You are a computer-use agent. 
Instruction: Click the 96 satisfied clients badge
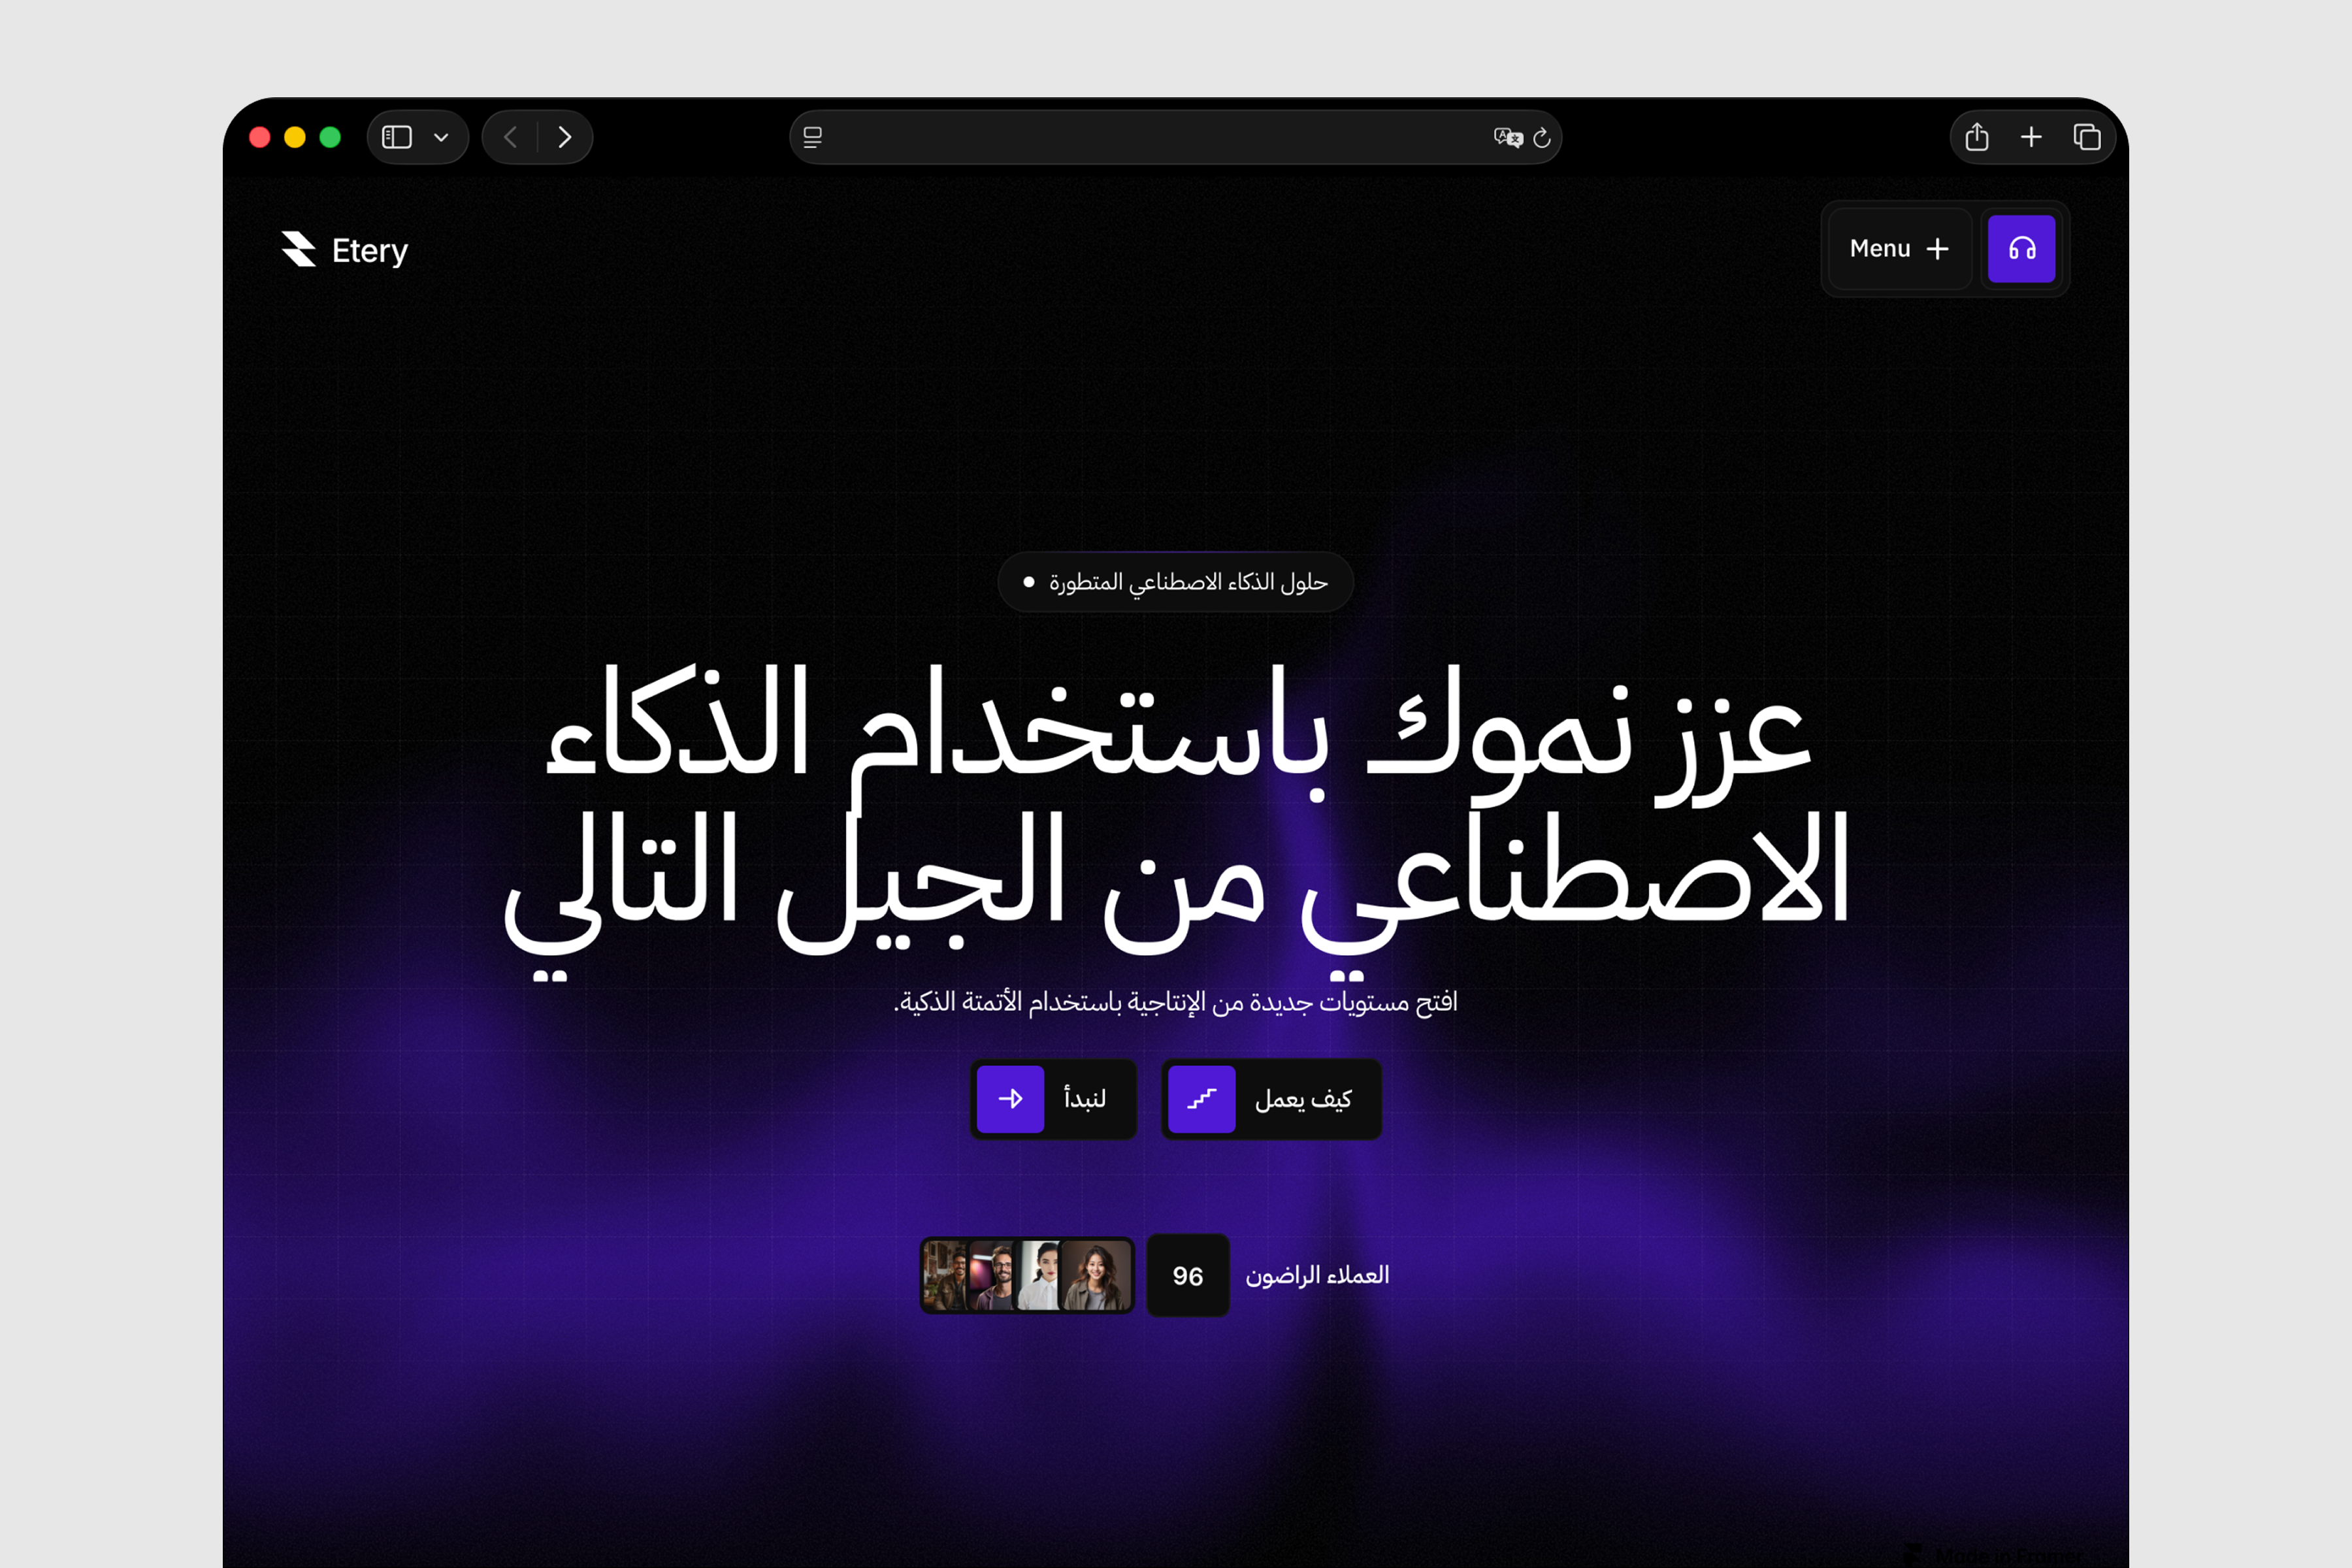(1187, 1275)
